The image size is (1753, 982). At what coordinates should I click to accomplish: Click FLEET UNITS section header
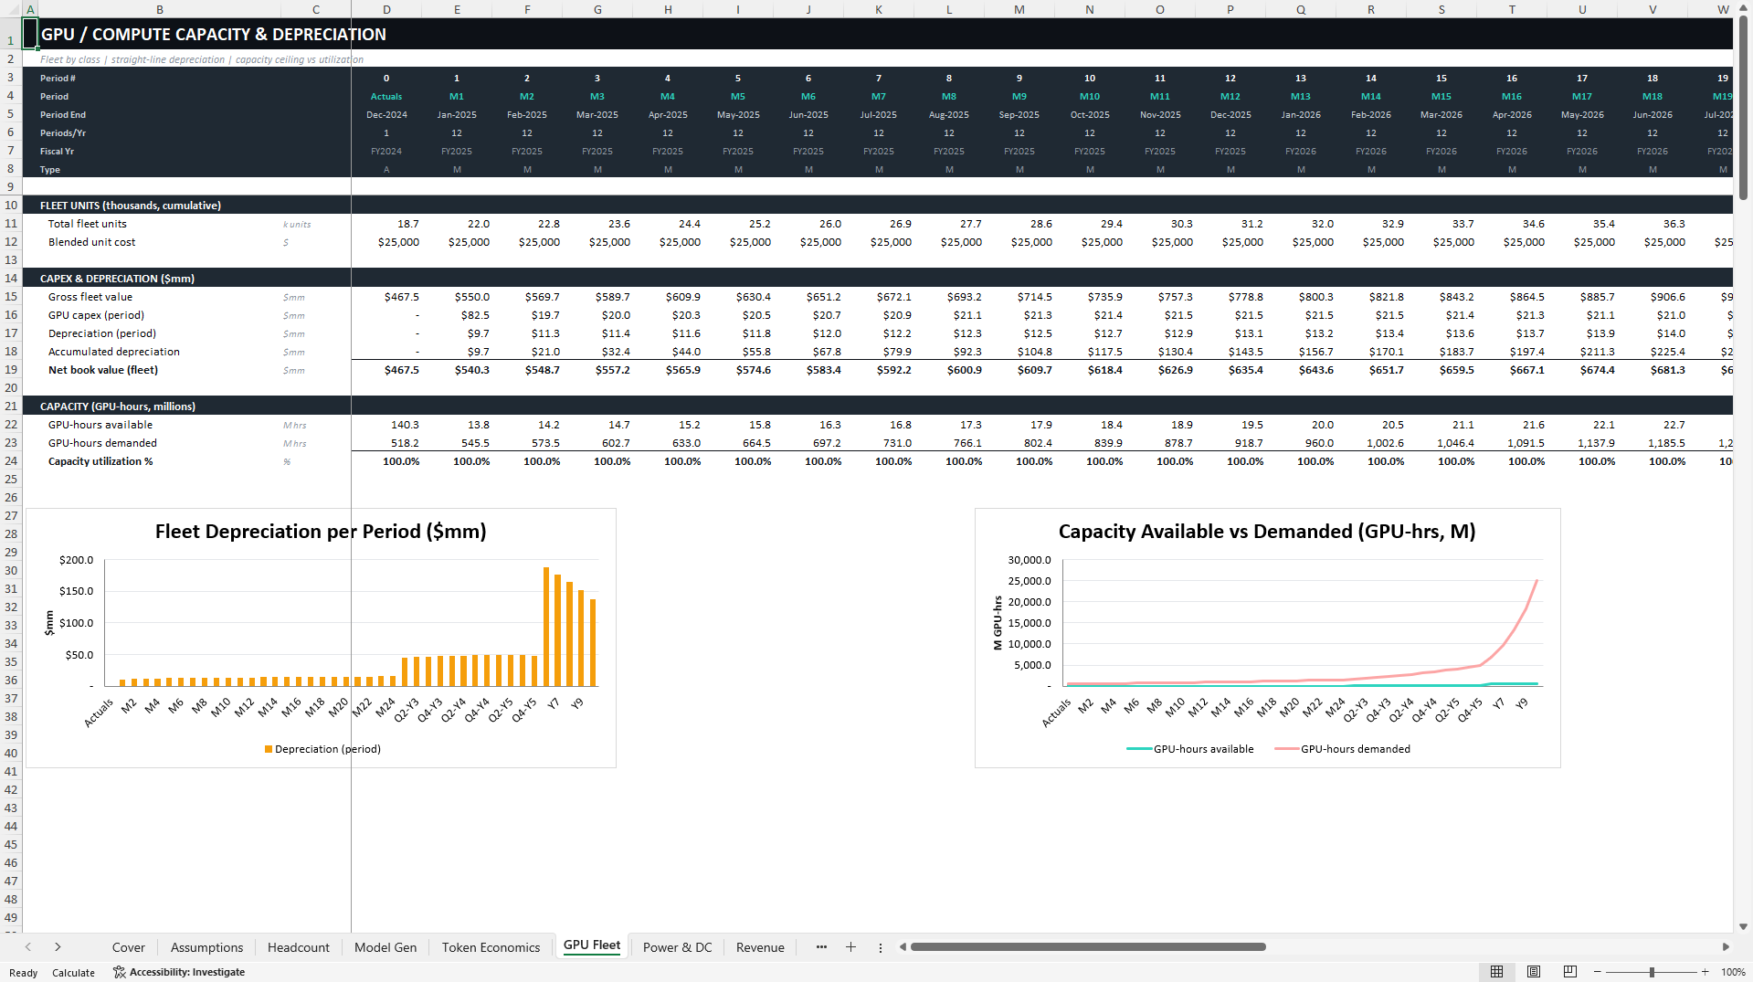point(131,206)
